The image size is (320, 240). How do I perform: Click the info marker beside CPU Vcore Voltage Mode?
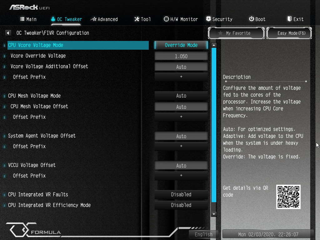pyautogui.click(x=4, y=45)
